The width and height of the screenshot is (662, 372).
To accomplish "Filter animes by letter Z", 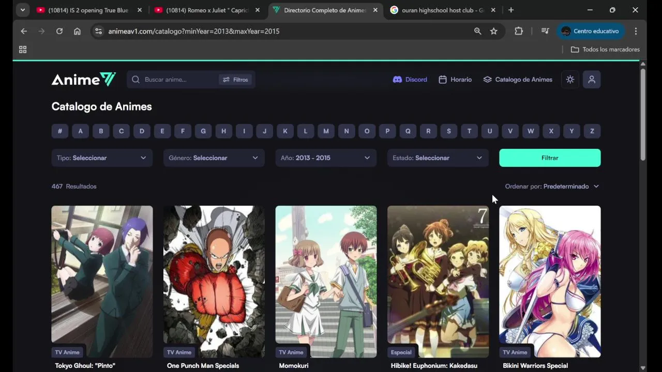I will [x=592, y=131].
